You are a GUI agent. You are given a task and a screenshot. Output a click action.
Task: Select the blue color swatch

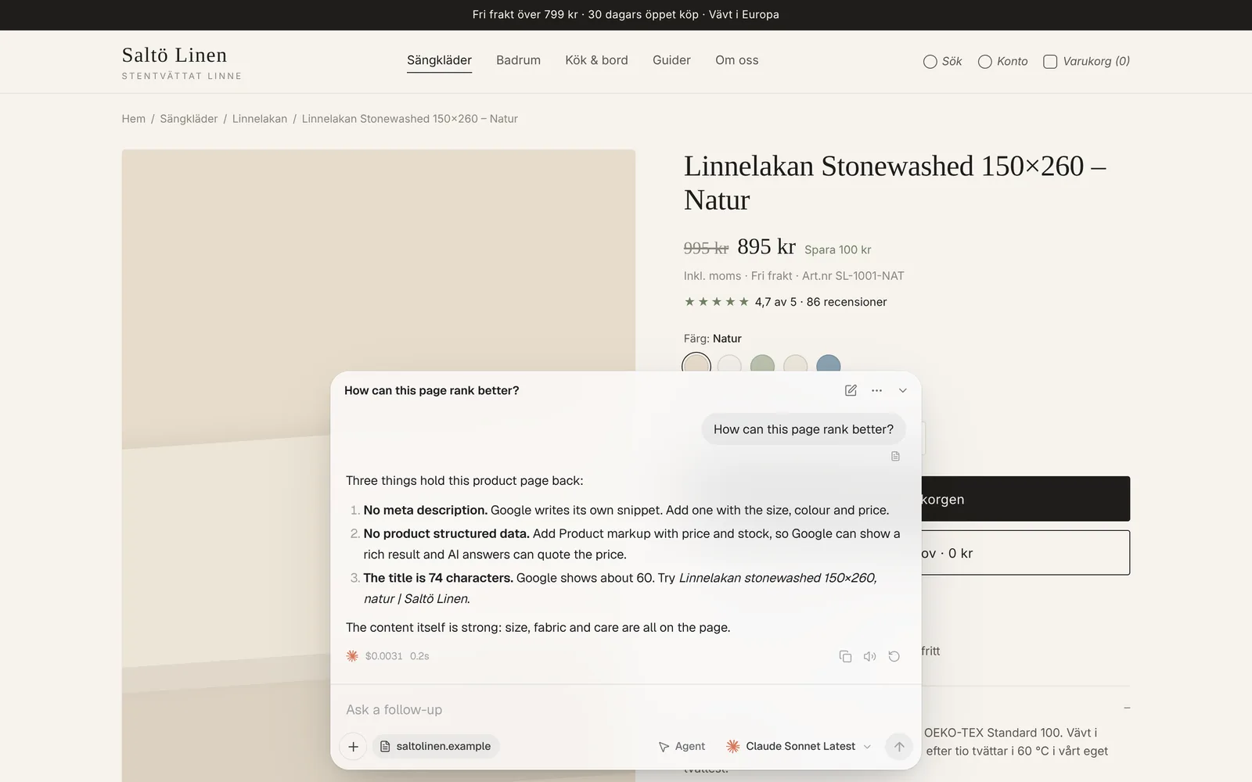point(828,364)
